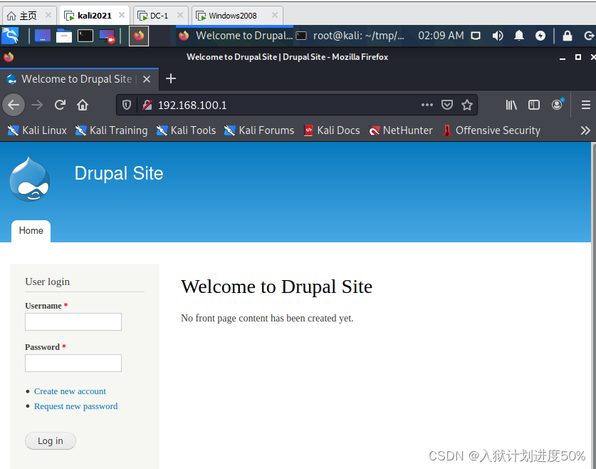596x469 pixels.
Task: Open tracking protection shield icon
Action: pyautogui.click(x=127, y=105)
